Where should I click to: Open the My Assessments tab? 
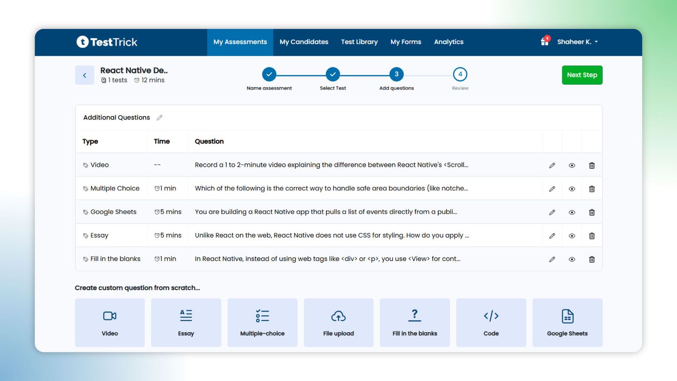240,42
